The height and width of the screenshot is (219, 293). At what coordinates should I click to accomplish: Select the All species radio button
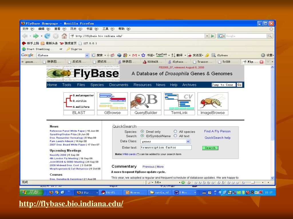pyautogui.click(x=175, y=131)
